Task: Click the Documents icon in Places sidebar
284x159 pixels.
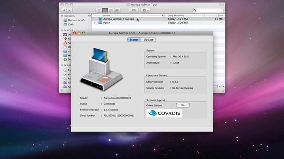Action: coord(65,47)
